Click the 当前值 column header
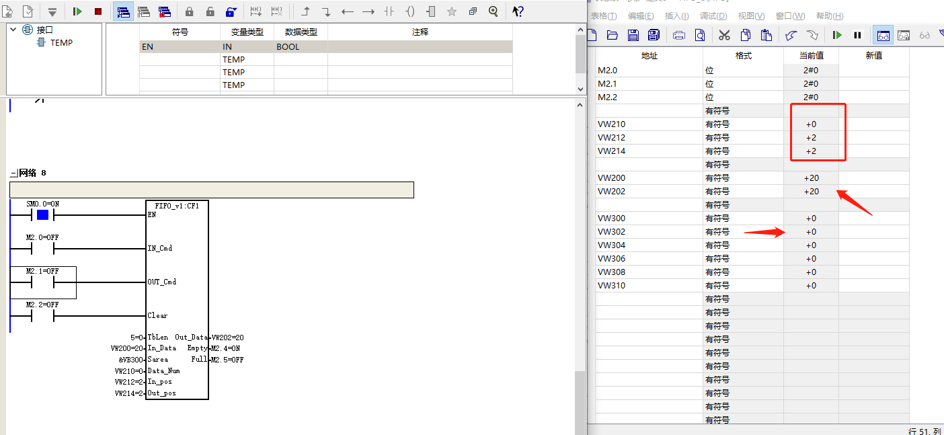 click(811, 56)
